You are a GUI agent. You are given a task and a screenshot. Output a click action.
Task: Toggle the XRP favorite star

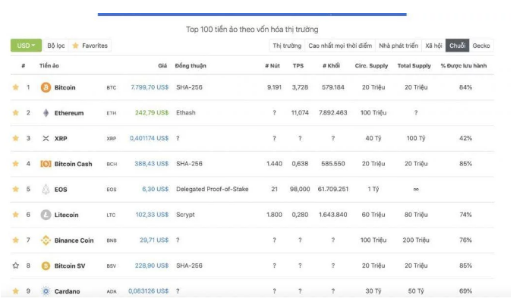click(16, 138)
